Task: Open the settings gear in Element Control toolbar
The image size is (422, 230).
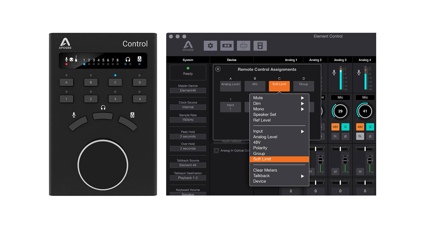Action: pyautogui.click(x=210, y=46)
